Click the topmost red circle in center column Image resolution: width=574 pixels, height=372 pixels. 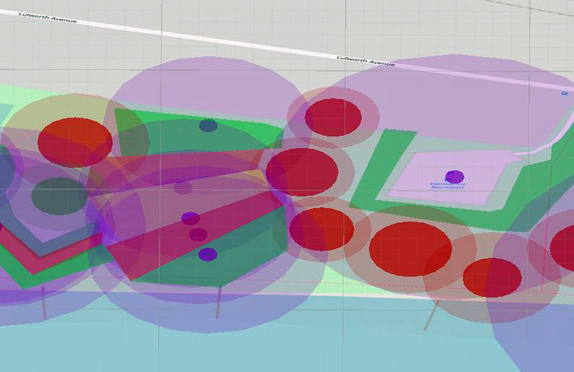click(333, 117)
